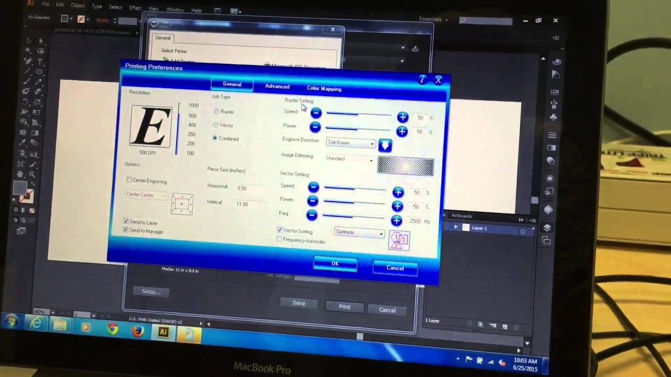Decrease vector frequency with minus button
Screen dimensions: 671x377
point(311,215)
